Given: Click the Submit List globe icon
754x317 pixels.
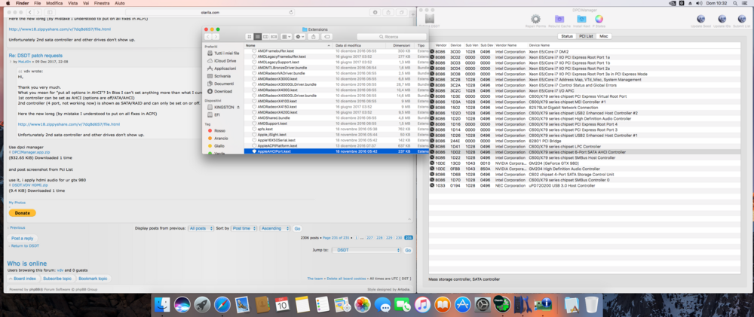Looking at the screenshot, I should click(741, 20).
